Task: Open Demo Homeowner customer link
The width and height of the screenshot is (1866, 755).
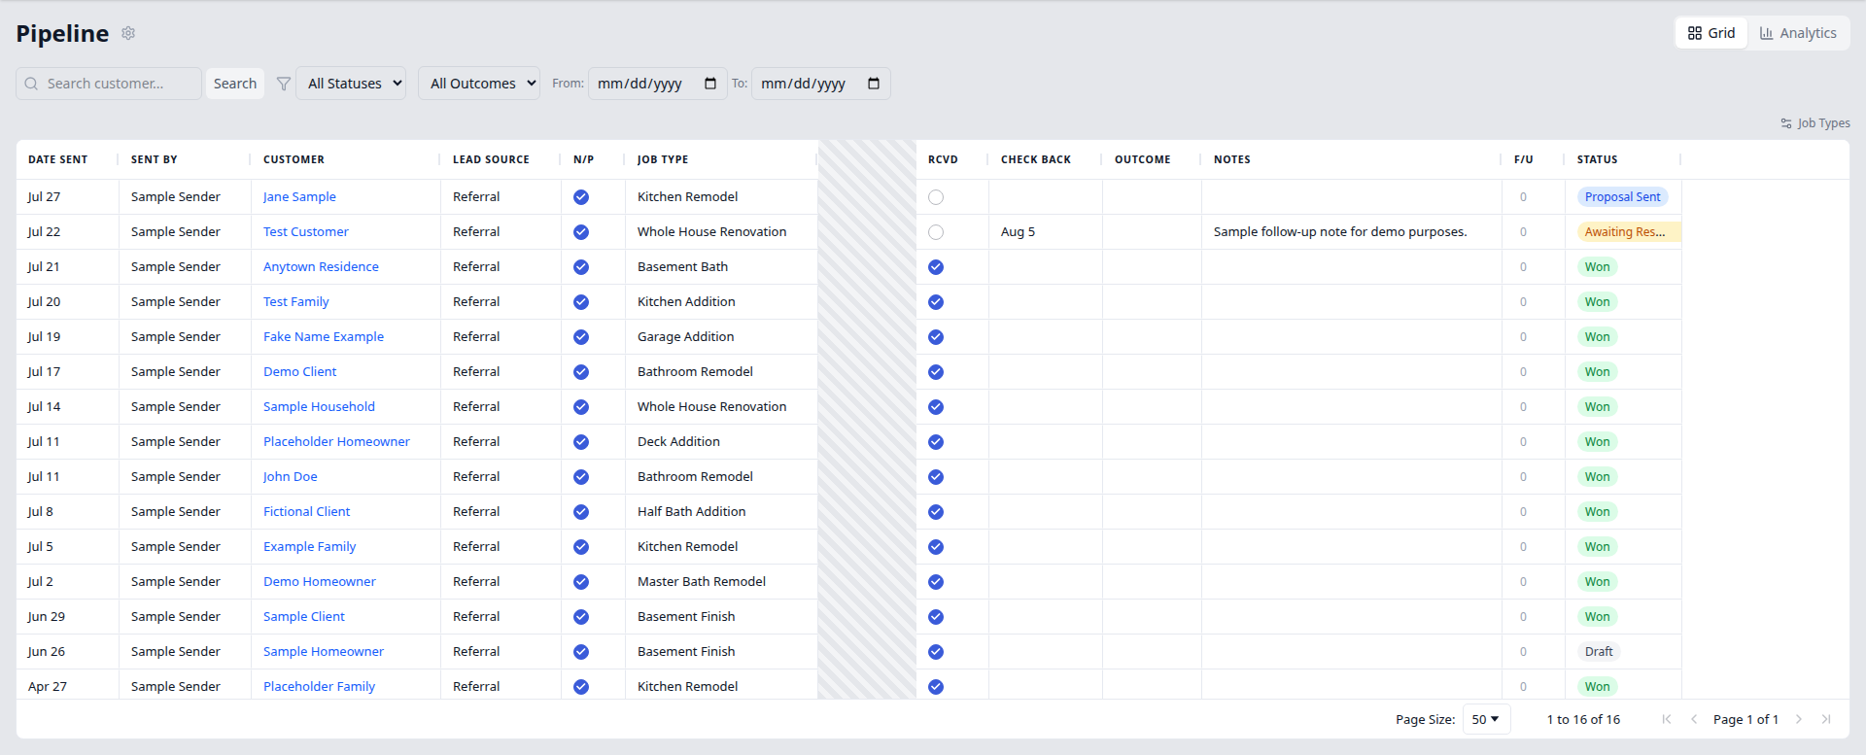Action: click(319, 581)
